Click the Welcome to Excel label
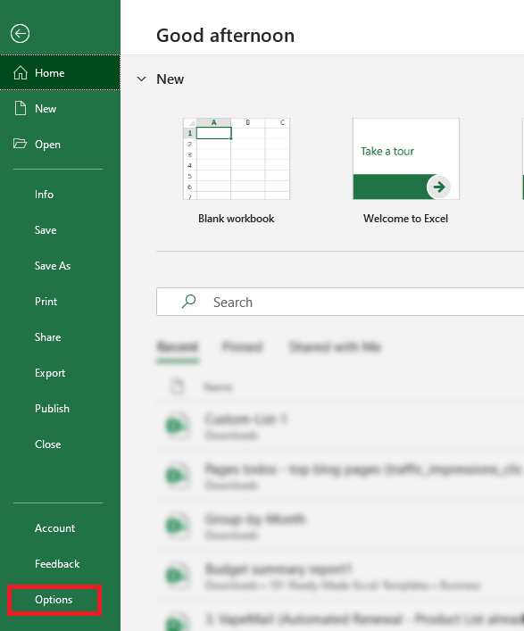524x631 pixels. (405, 219)
